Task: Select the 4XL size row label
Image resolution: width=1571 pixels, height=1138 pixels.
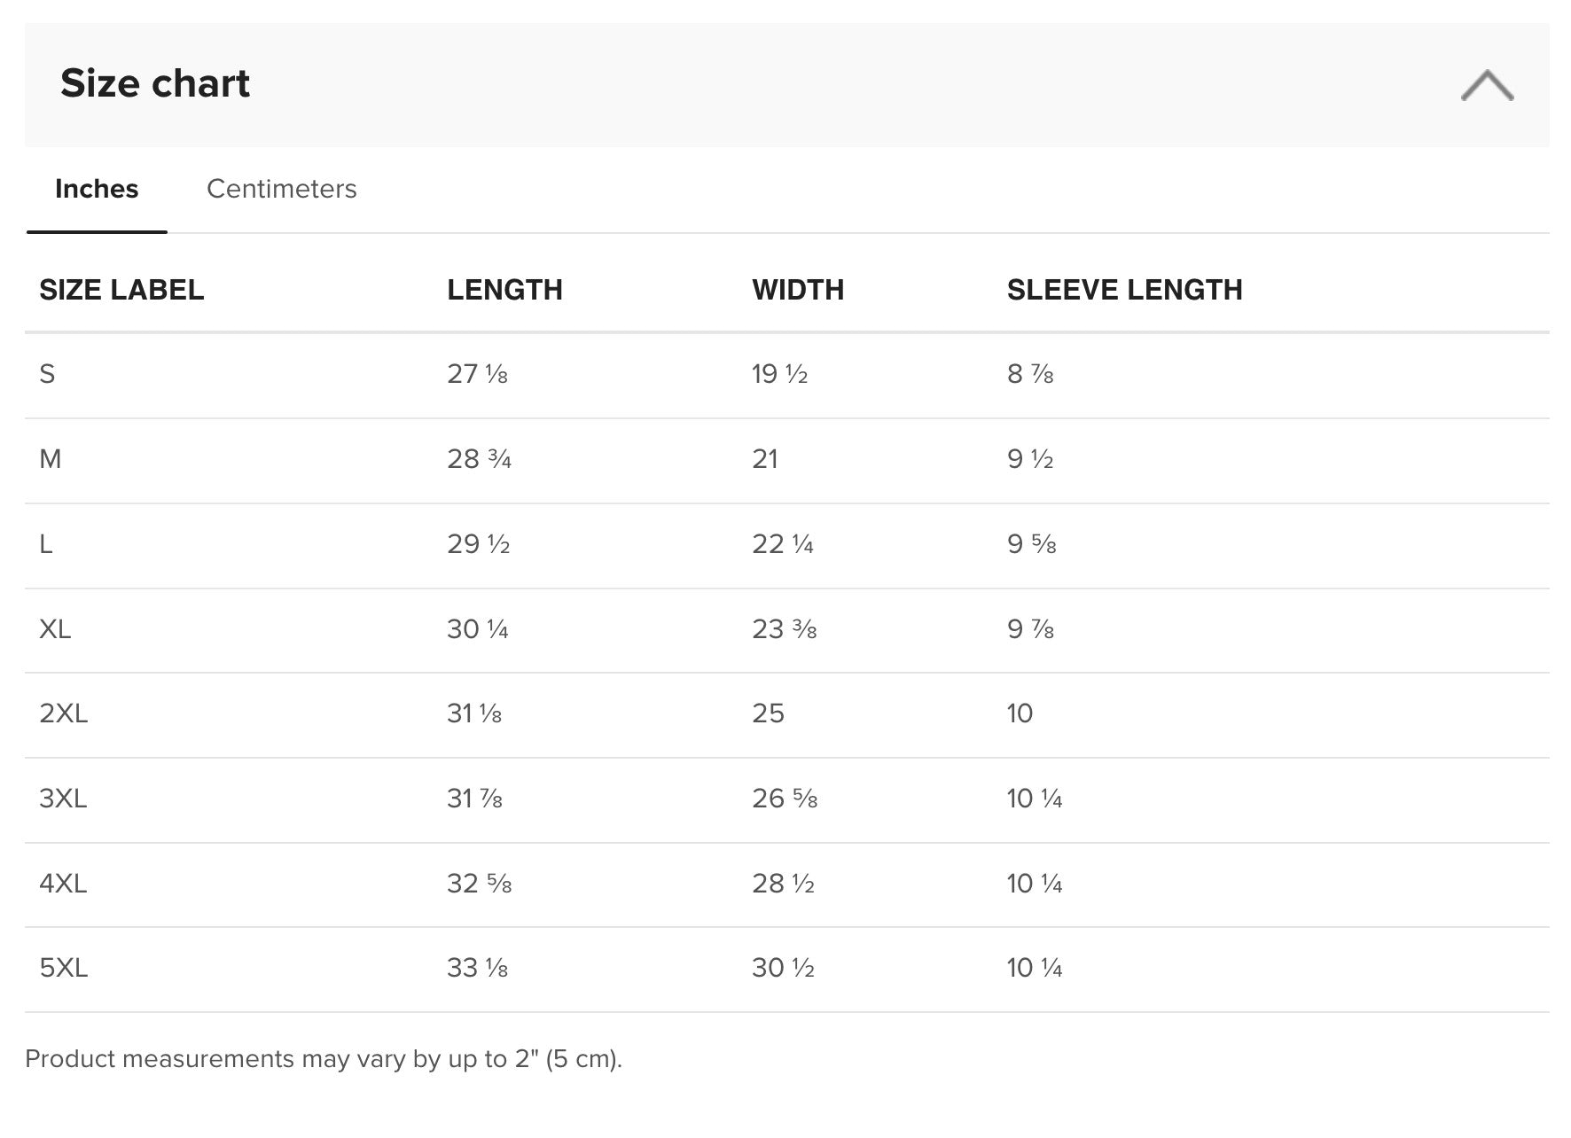Action: pyautogui.click(x=63, y=884)
